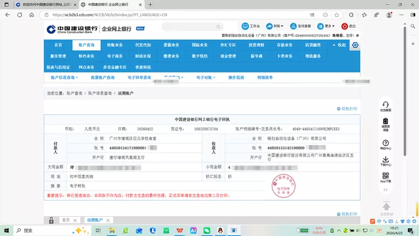Click the red 退出 logout power icon

tap(344, 26)
